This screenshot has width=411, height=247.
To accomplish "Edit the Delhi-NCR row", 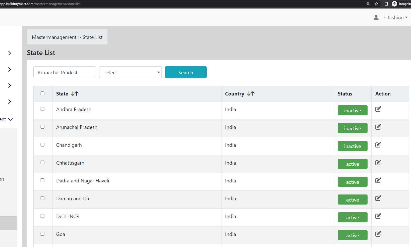I will 378,216.
